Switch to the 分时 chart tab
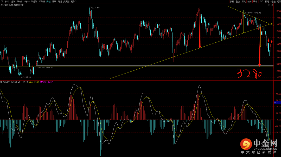 pos(7,2)
